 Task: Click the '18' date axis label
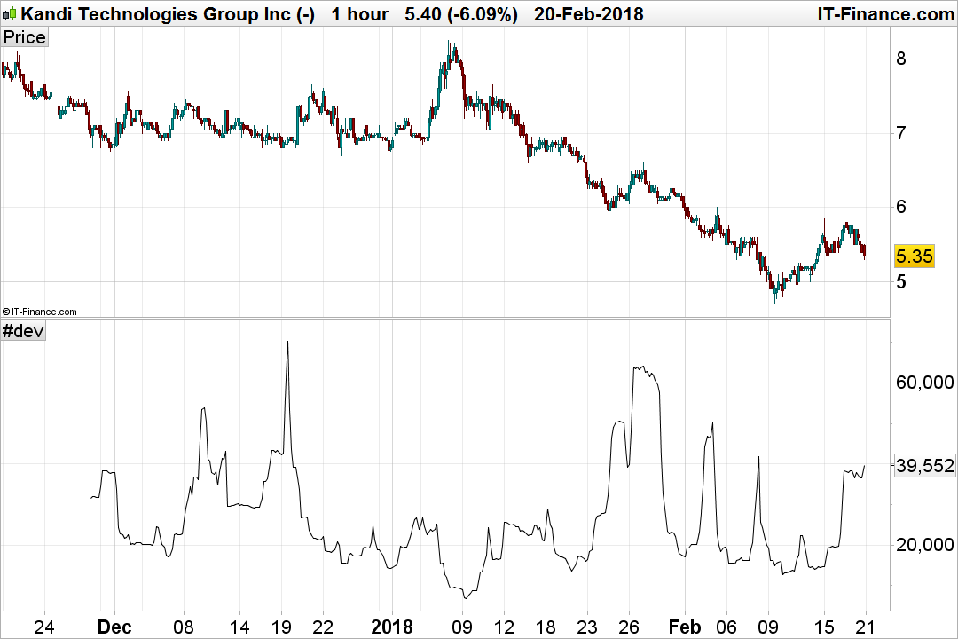tap(546, 627)
